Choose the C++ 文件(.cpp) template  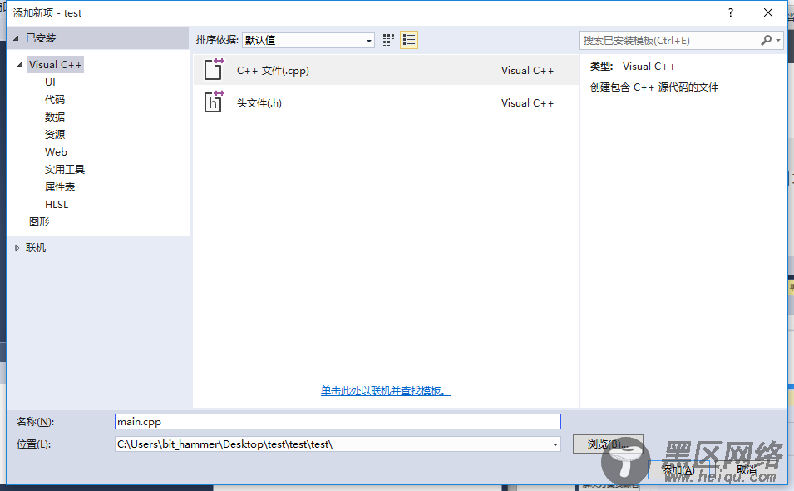pos(386,70)
